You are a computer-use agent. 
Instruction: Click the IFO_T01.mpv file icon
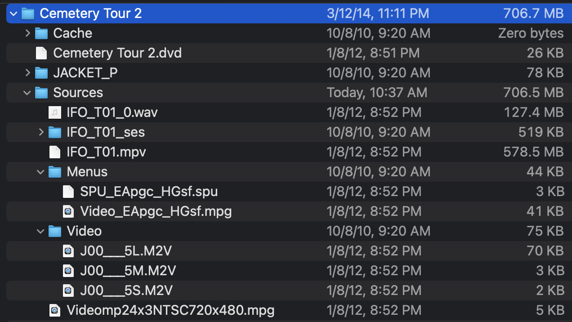[55, 152]
